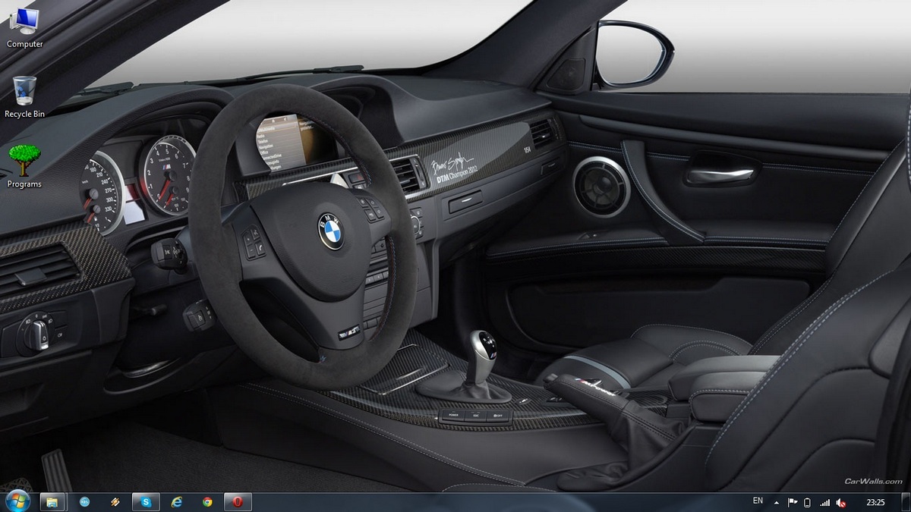
Task: Switch to the Opera browser window
Action: [238, 501]
